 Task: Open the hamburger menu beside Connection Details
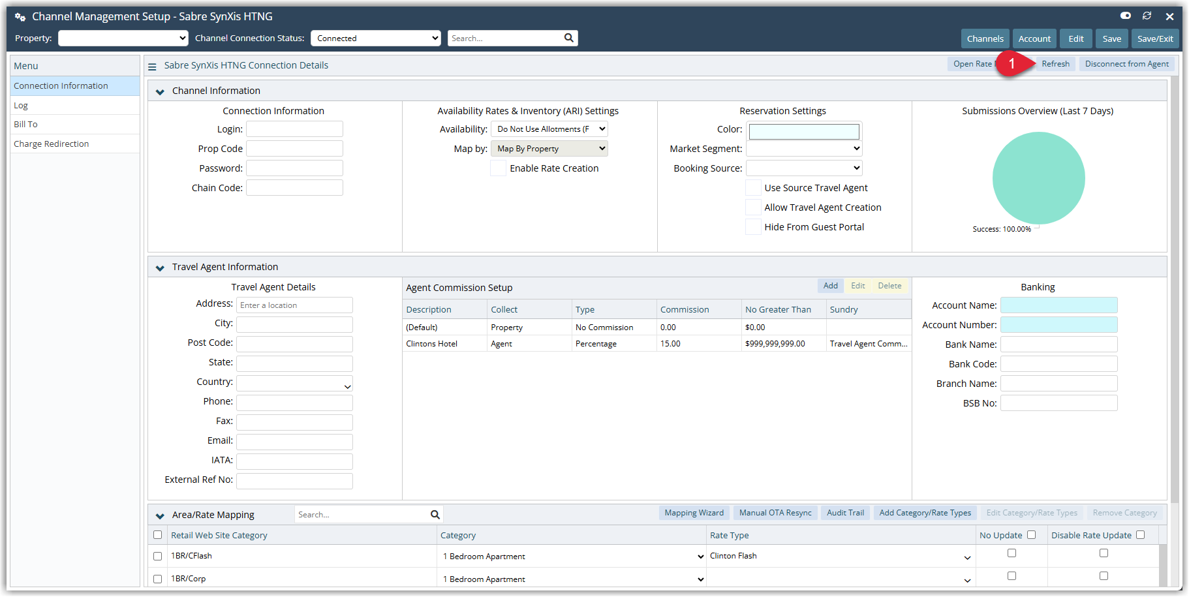[152, 66]
